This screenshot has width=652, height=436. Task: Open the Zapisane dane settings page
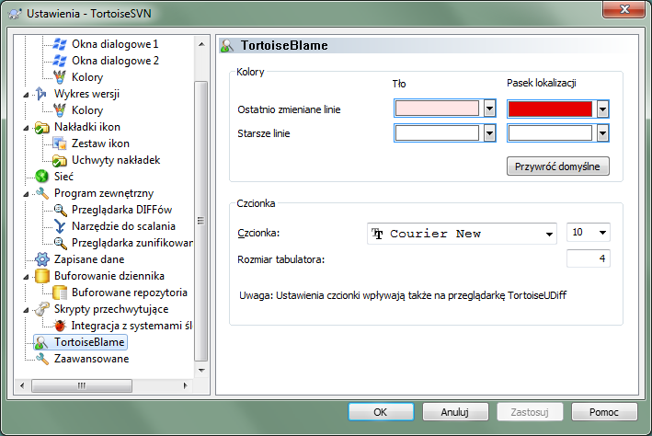tap(89, 259)
